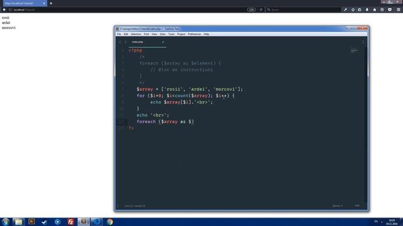Click the "<?php" opening tag

point(135,50)
